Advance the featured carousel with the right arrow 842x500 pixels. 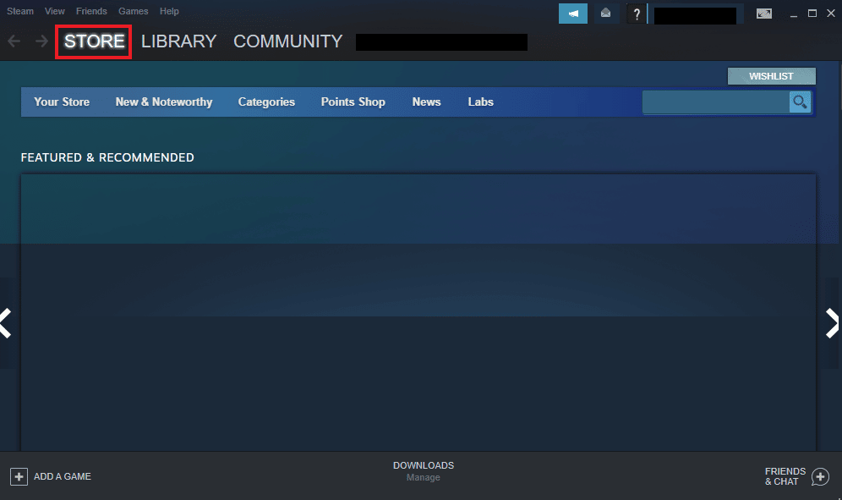[832, 323]
